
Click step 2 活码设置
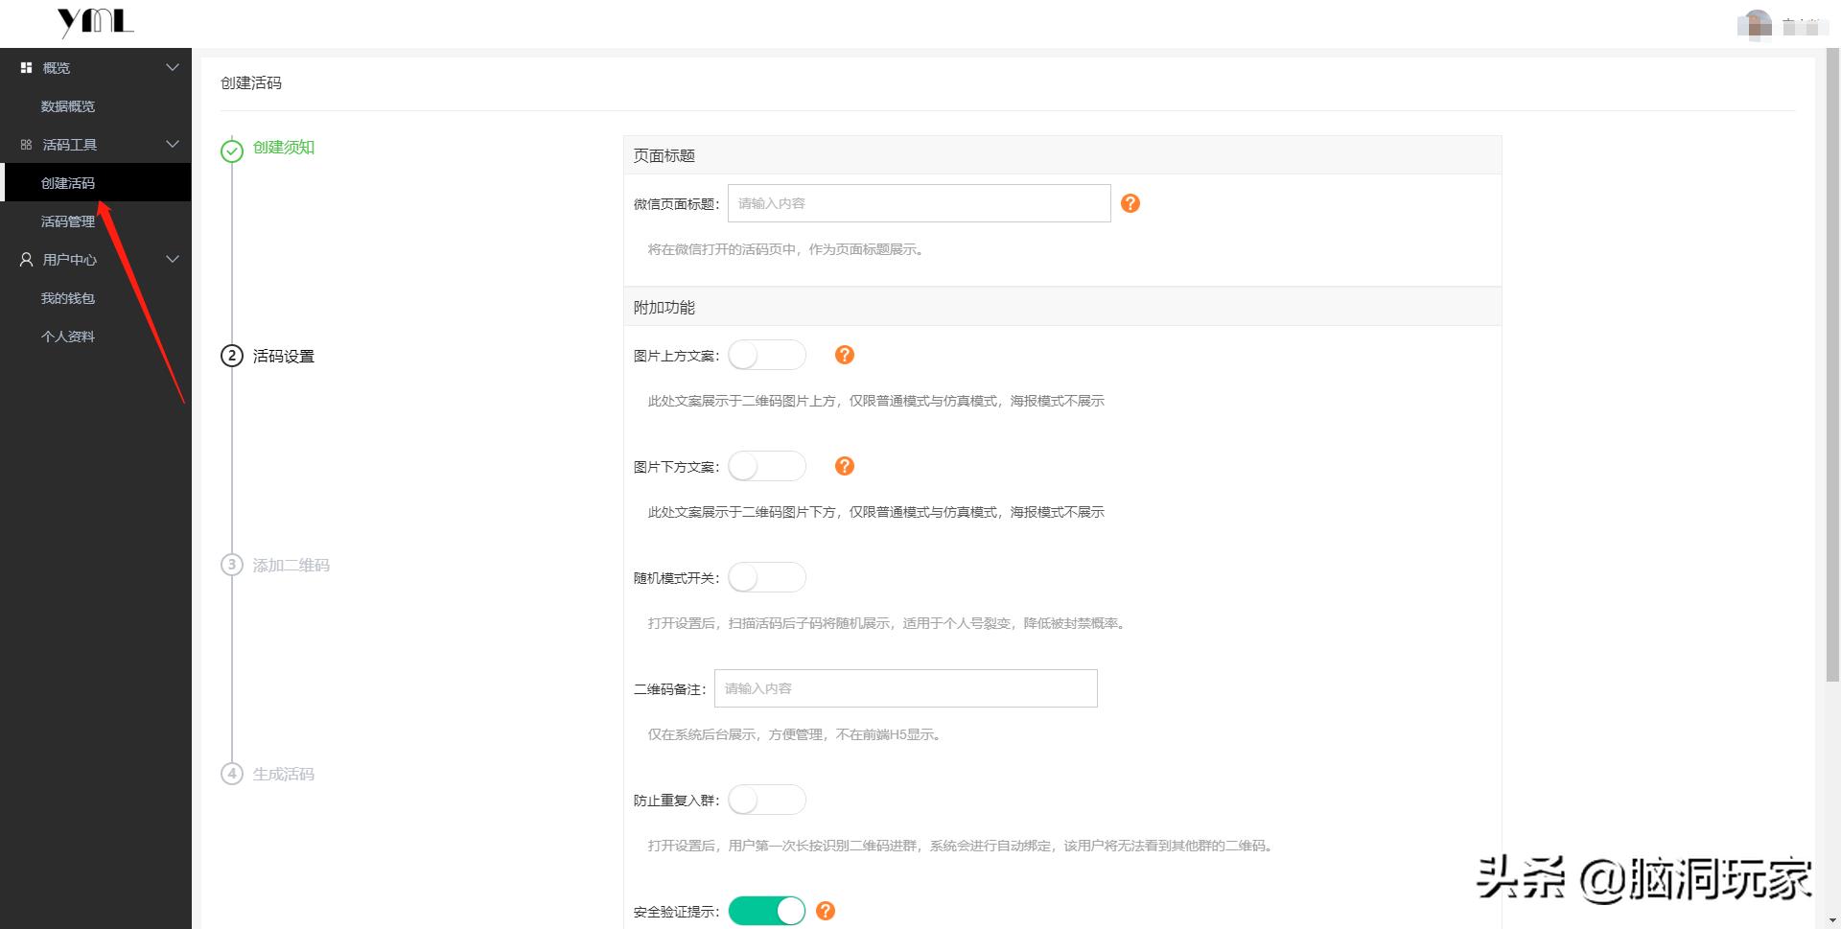281,356
